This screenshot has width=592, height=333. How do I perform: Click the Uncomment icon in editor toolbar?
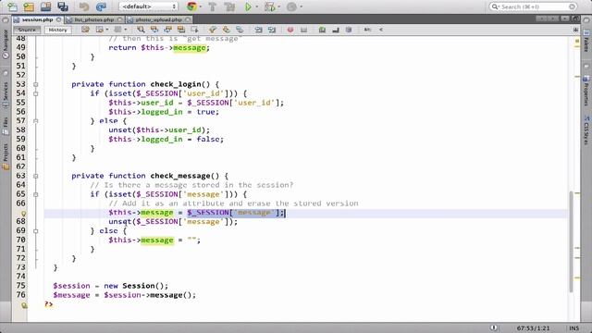pyautogui.click(x=336, y=30)
